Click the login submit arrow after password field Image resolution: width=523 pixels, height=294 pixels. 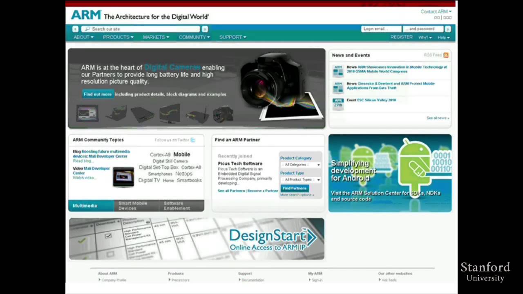[x=448, y=29]
